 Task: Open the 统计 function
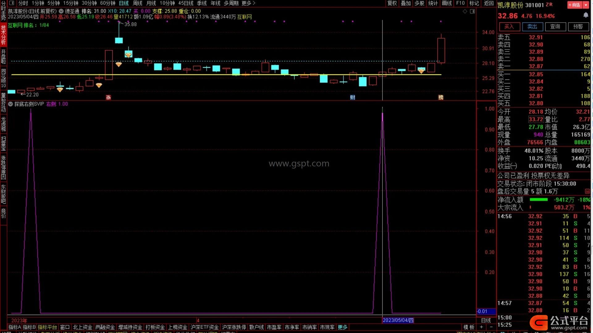point(433,3)
